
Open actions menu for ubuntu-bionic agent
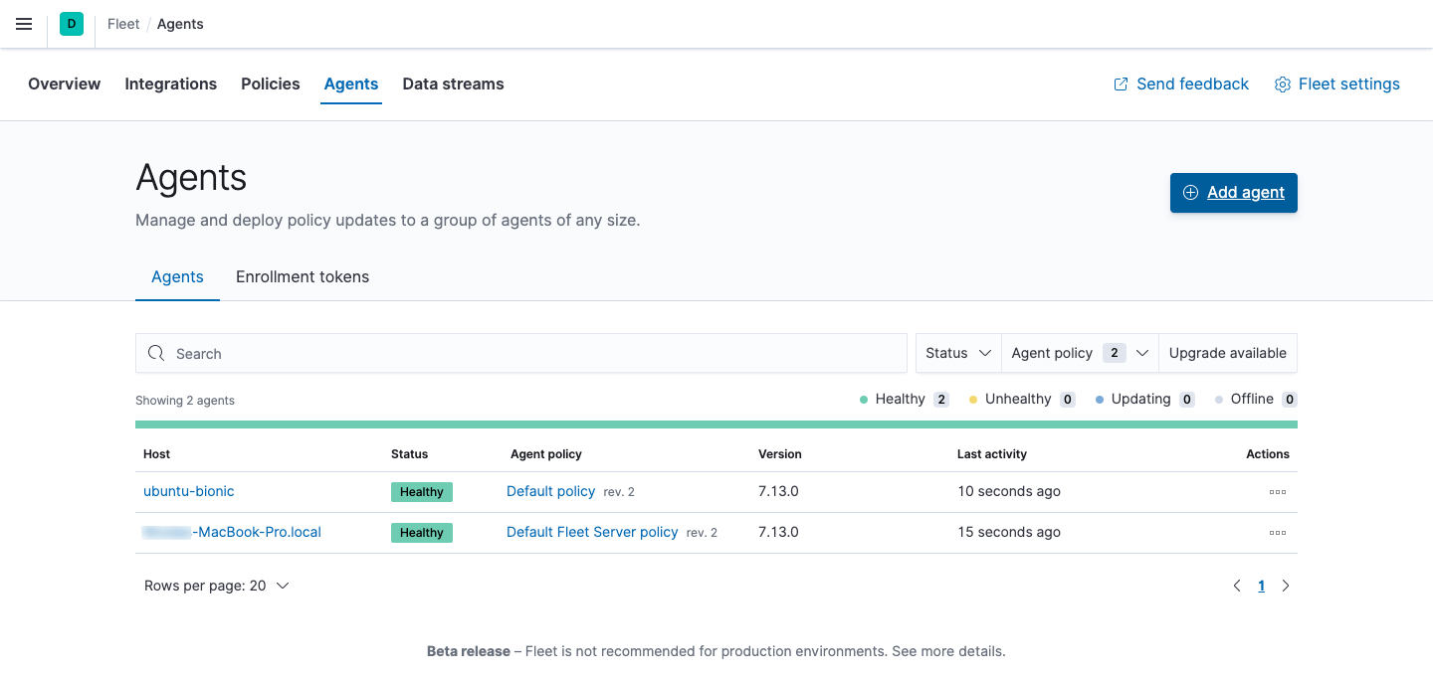(1277, 492)
